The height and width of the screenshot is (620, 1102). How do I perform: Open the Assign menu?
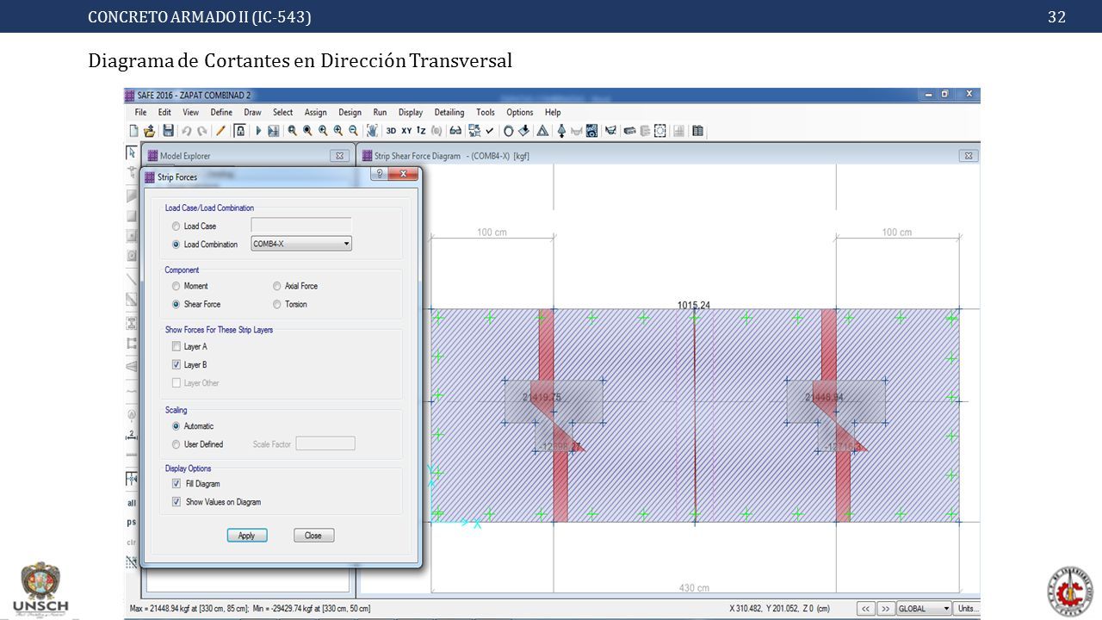pyautogui.click(x=315, y=112)
